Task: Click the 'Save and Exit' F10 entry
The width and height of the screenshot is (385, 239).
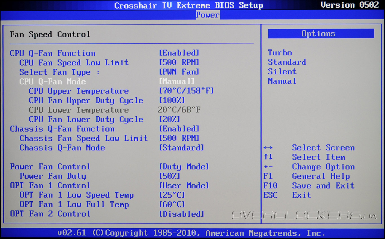Action: click(x=323, y=186)
